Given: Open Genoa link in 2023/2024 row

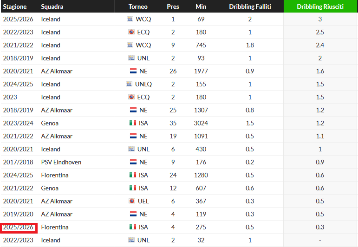Looking at the screenshot, I should 50,123.
